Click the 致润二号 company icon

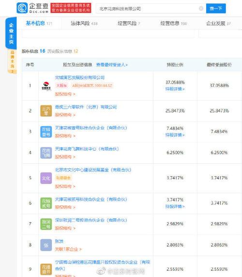pyautogui.click(x=46, y=224)
